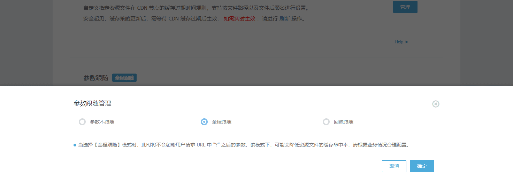Follow the 刷新 link in the description
This screenshot has height=186, width=513.
tap(284, 19)
